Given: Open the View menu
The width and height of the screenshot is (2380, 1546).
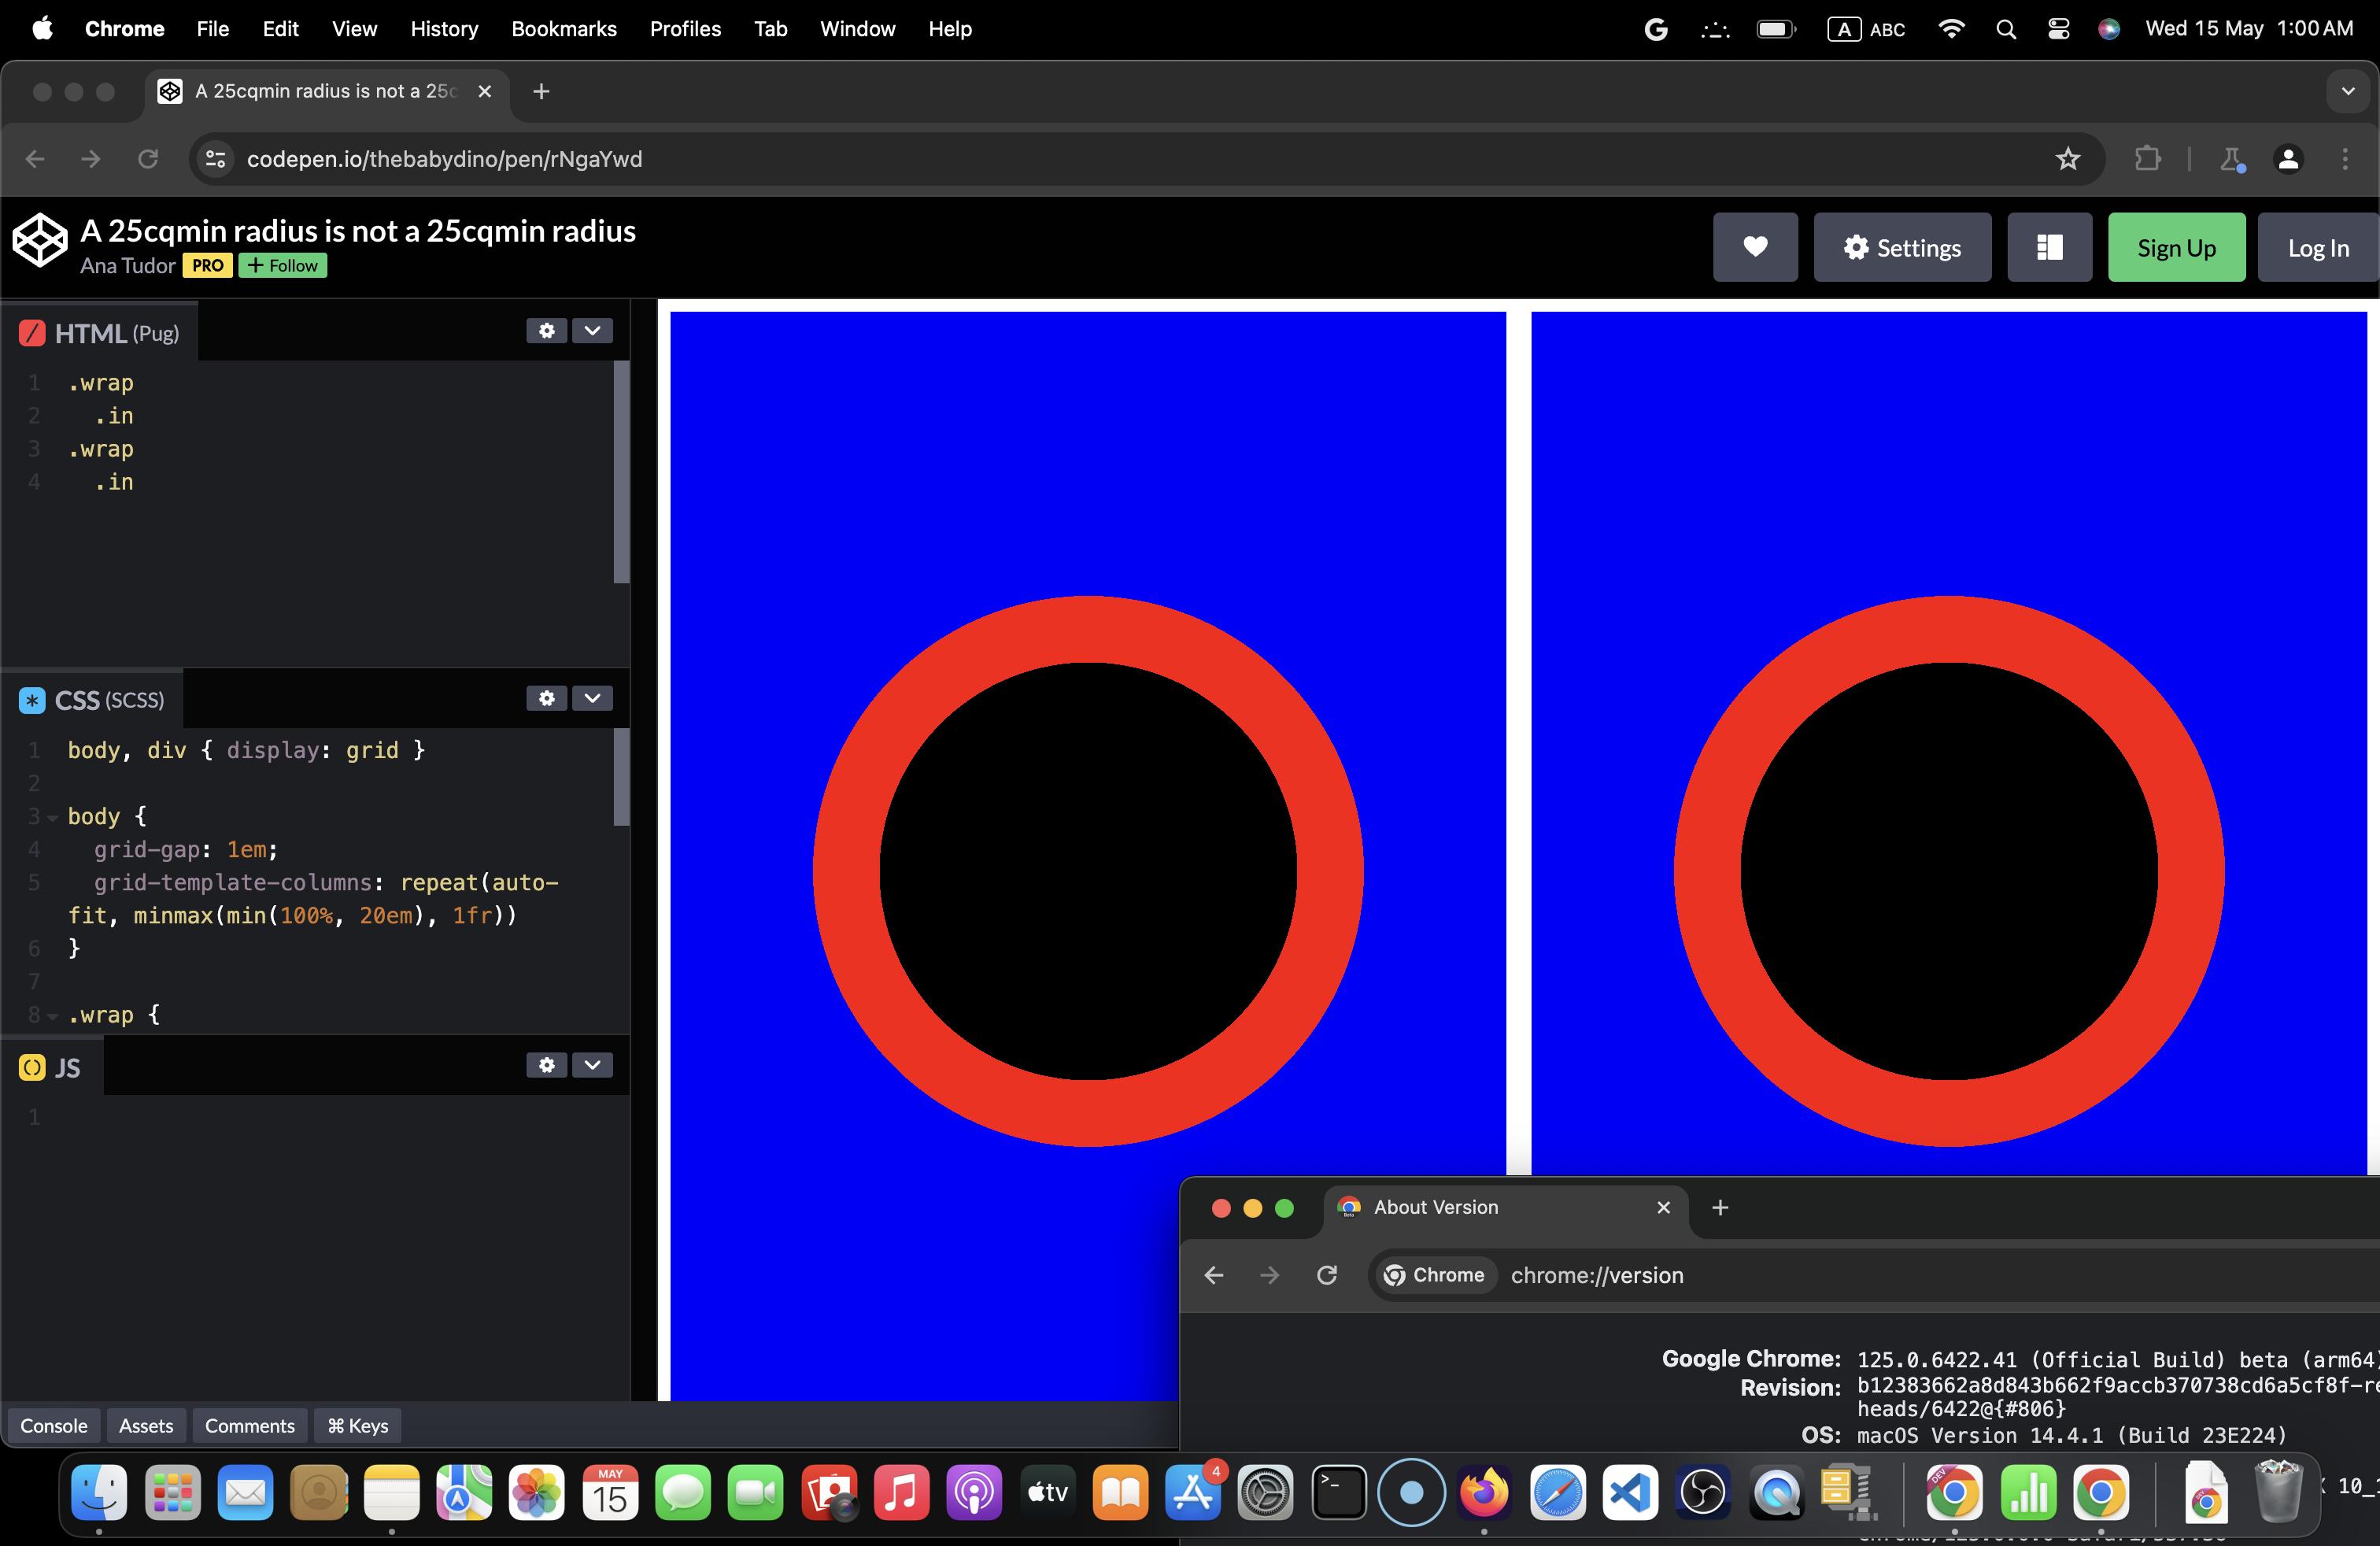Looking at the screenshot, I should (354, 29).
